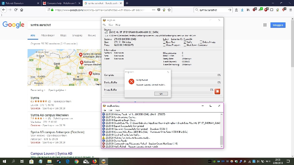The image size is (294, 165).
Task: Click OK in the Verify Failed dialog
Action: point(161,93)
